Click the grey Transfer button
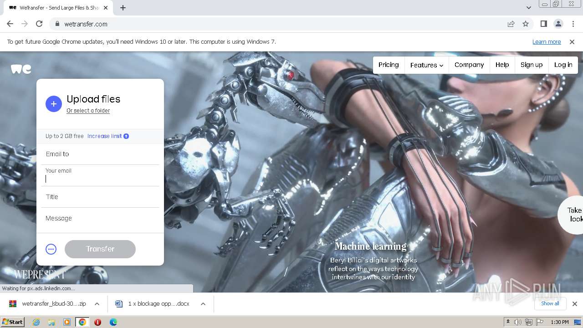583x328 pixels. (x=100, y=249)
